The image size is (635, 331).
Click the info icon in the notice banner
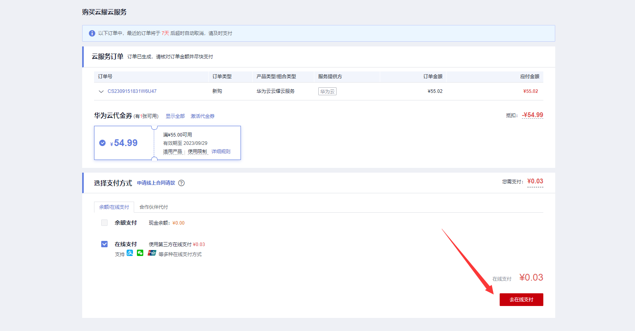[92, 33]
